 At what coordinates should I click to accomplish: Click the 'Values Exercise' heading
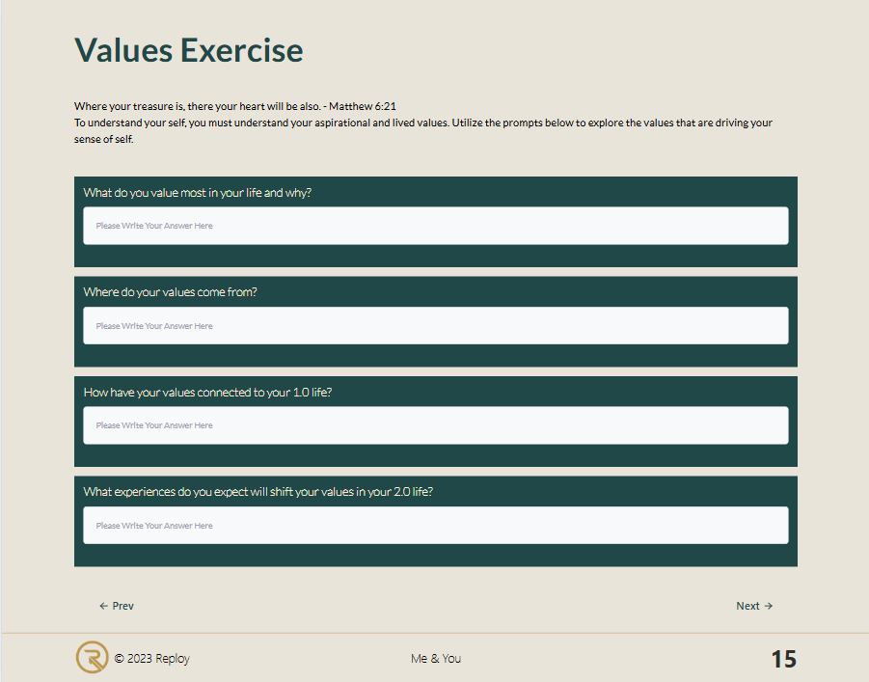pyautogui.click(x=189, y=50)
